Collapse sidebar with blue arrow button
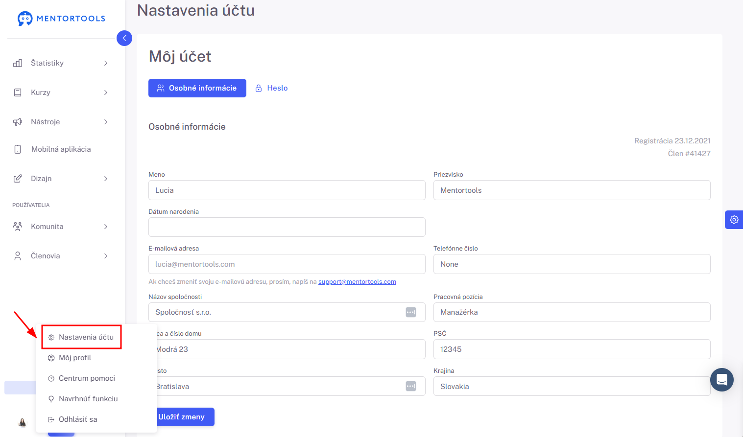The image size is (743, 437). [124, 38]
